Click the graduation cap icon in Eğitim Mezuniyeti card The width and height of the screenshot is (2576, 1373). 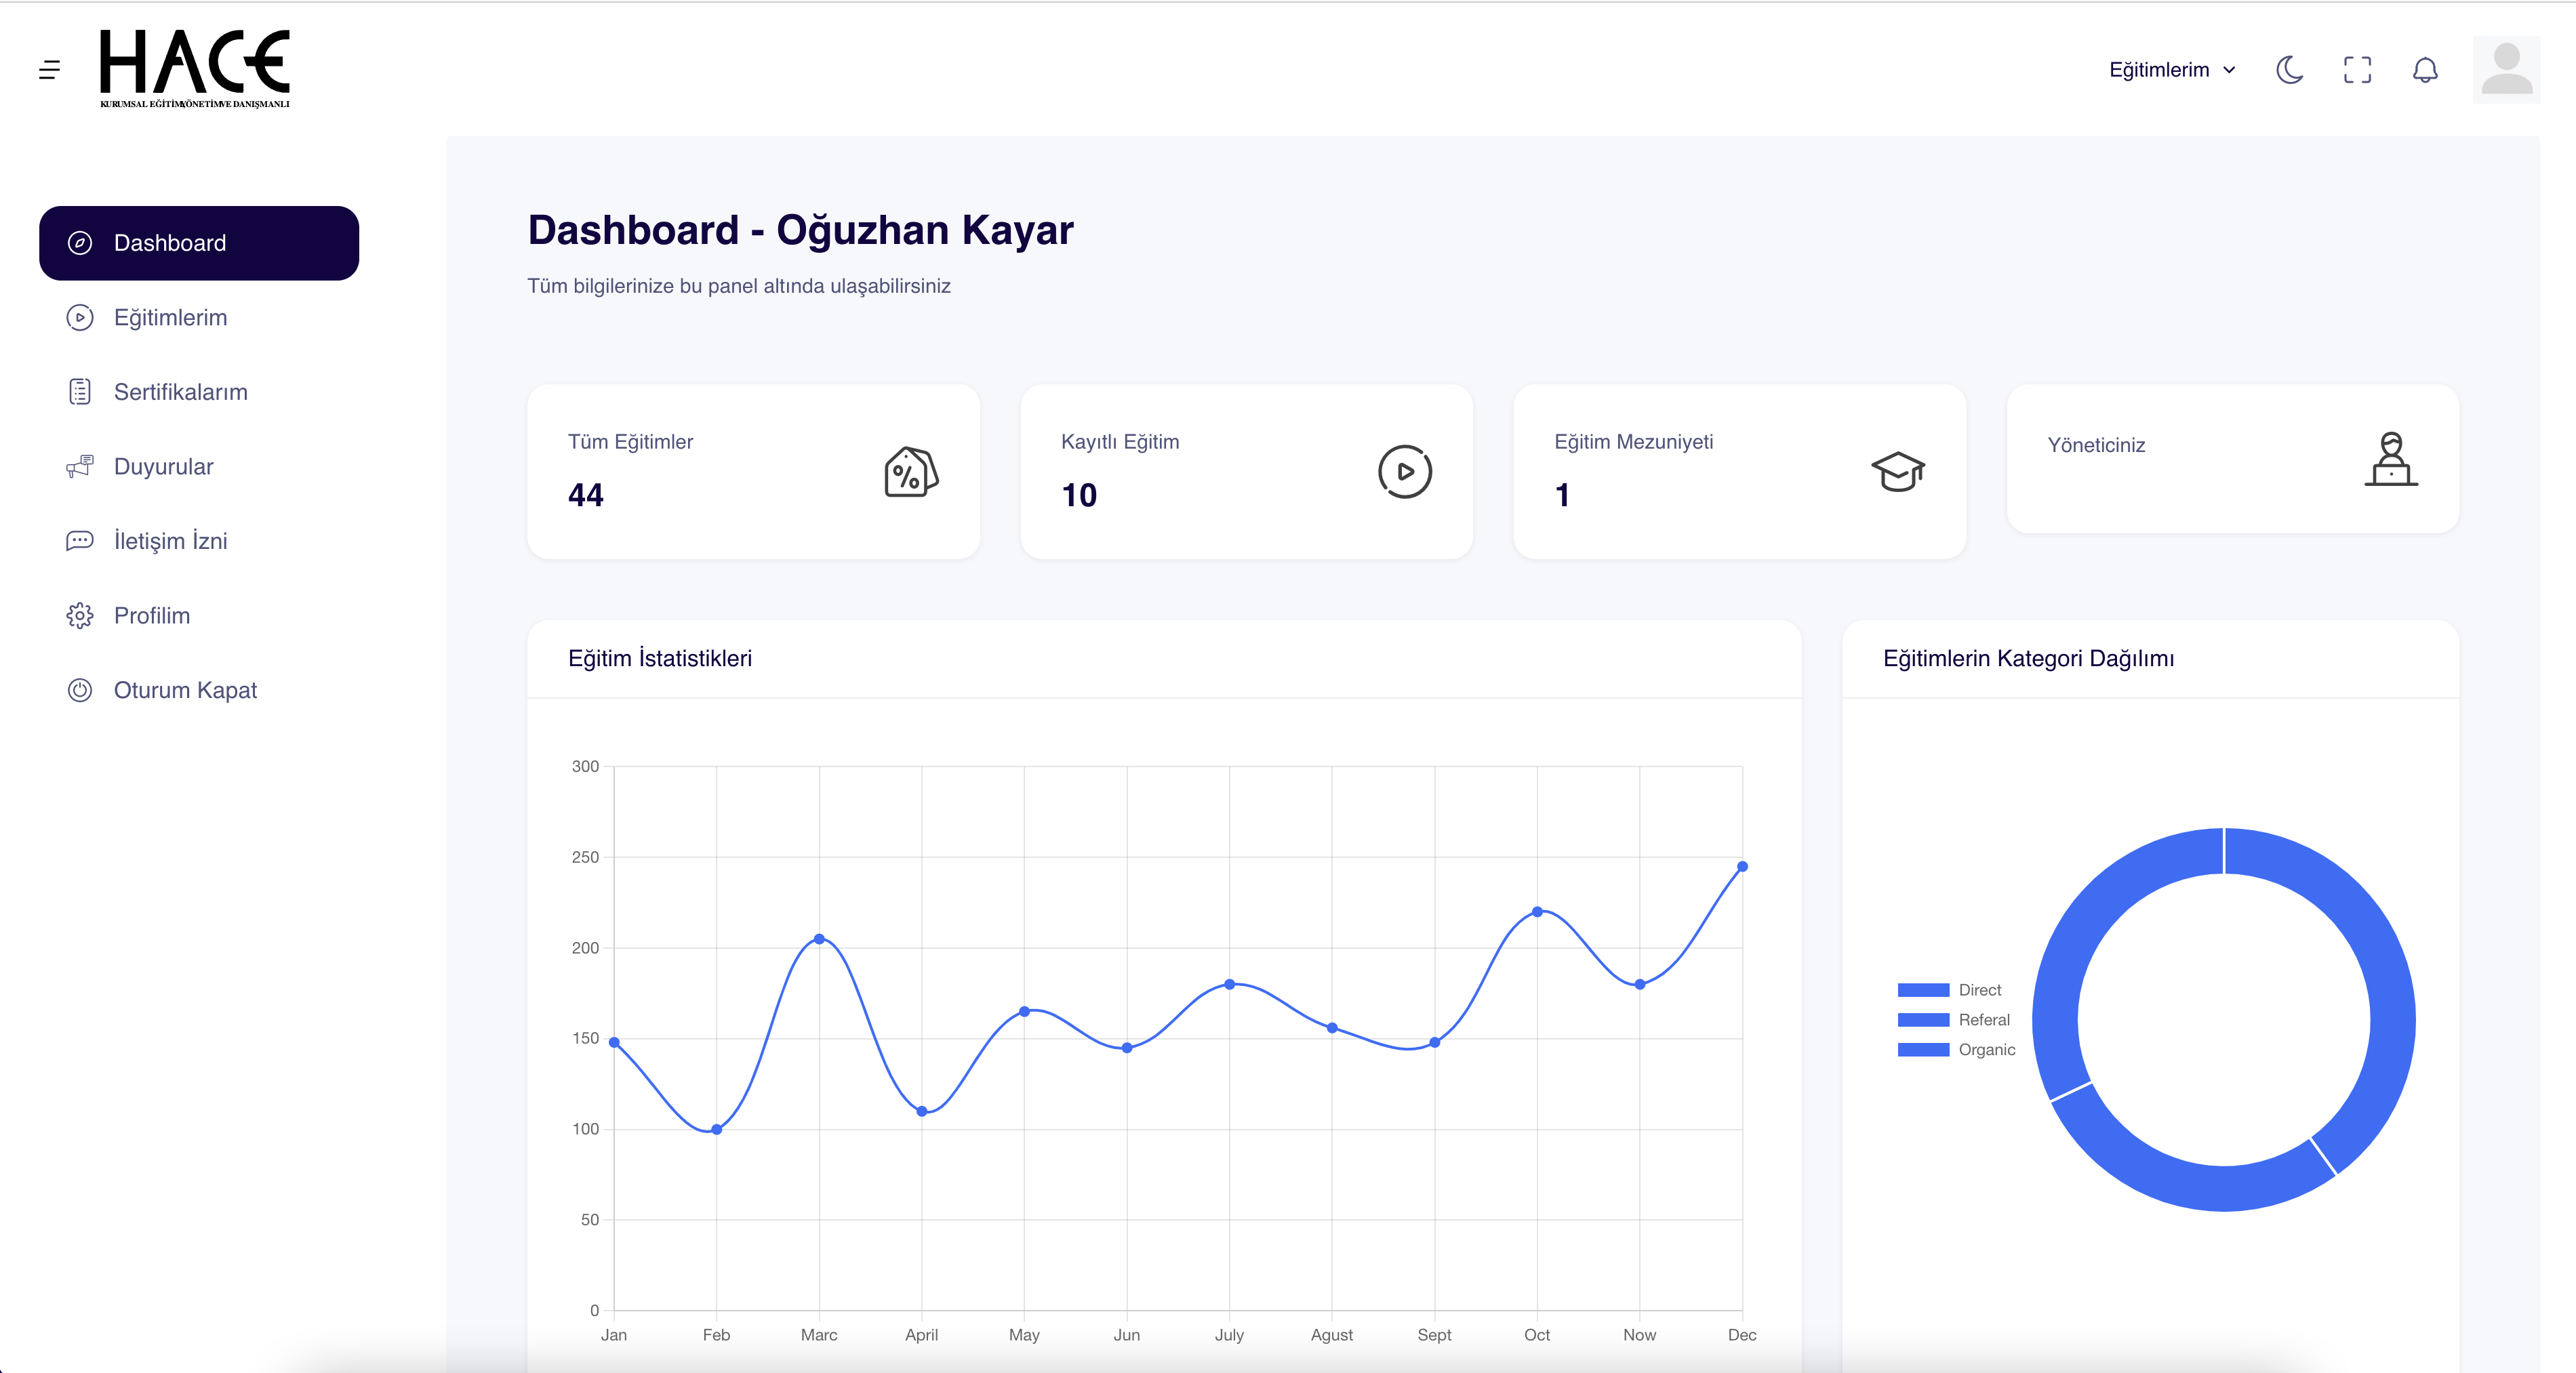[1897, 472]
